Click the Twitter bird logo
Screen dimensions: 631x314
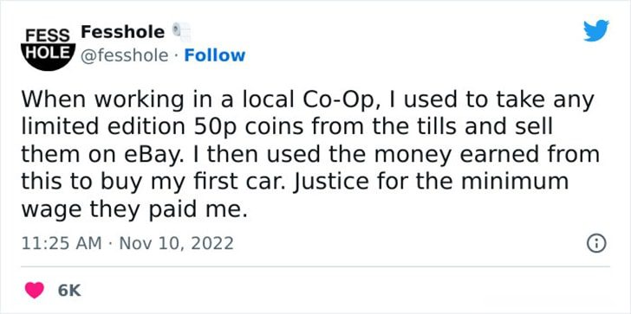(x=596, y=30)
